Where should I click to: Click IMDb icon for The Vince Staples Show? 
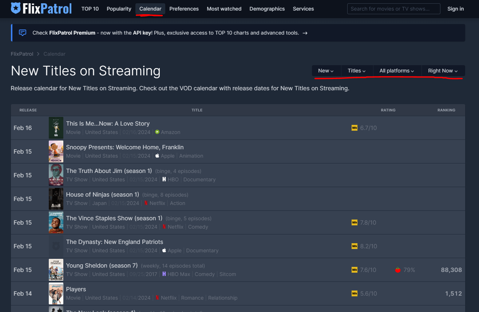click(x=355, y=222)
